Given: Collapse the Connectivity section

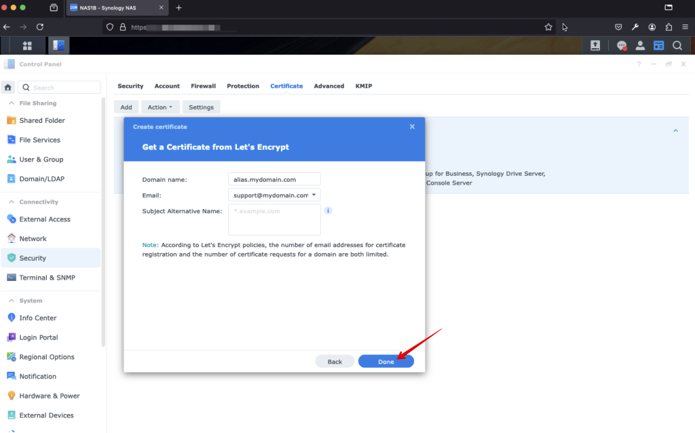Looking at the screenshot, I should click(x=12, y=202).
